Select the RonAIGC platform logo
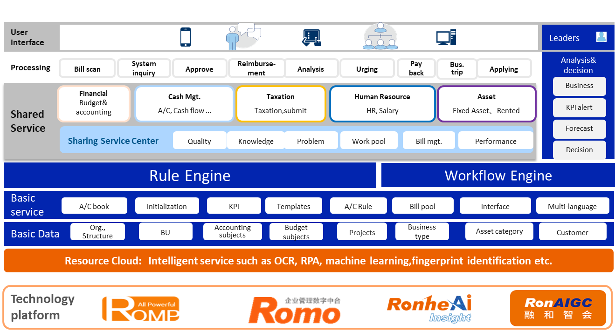The width and height of the screenshot is (615, 331). (x=558, y=308)
